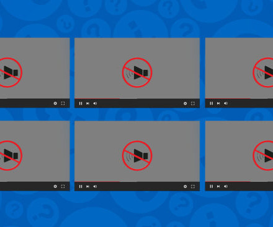Pause the bottom-middle video player

pos(81,186)
